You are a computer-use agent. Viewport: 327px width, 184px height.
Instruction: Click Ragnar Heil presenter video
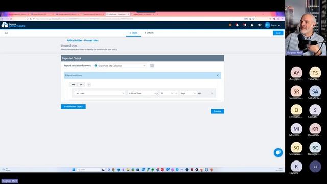pos(306,28)
